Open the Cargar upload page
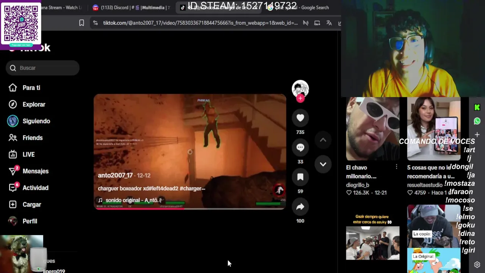Viewport: 485px width, 273px height. point(25,204)
